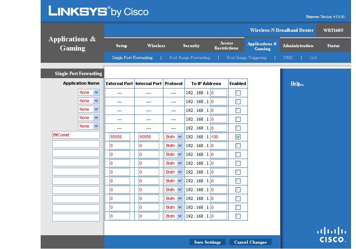Click the WRT160N model label

(333, 30)
